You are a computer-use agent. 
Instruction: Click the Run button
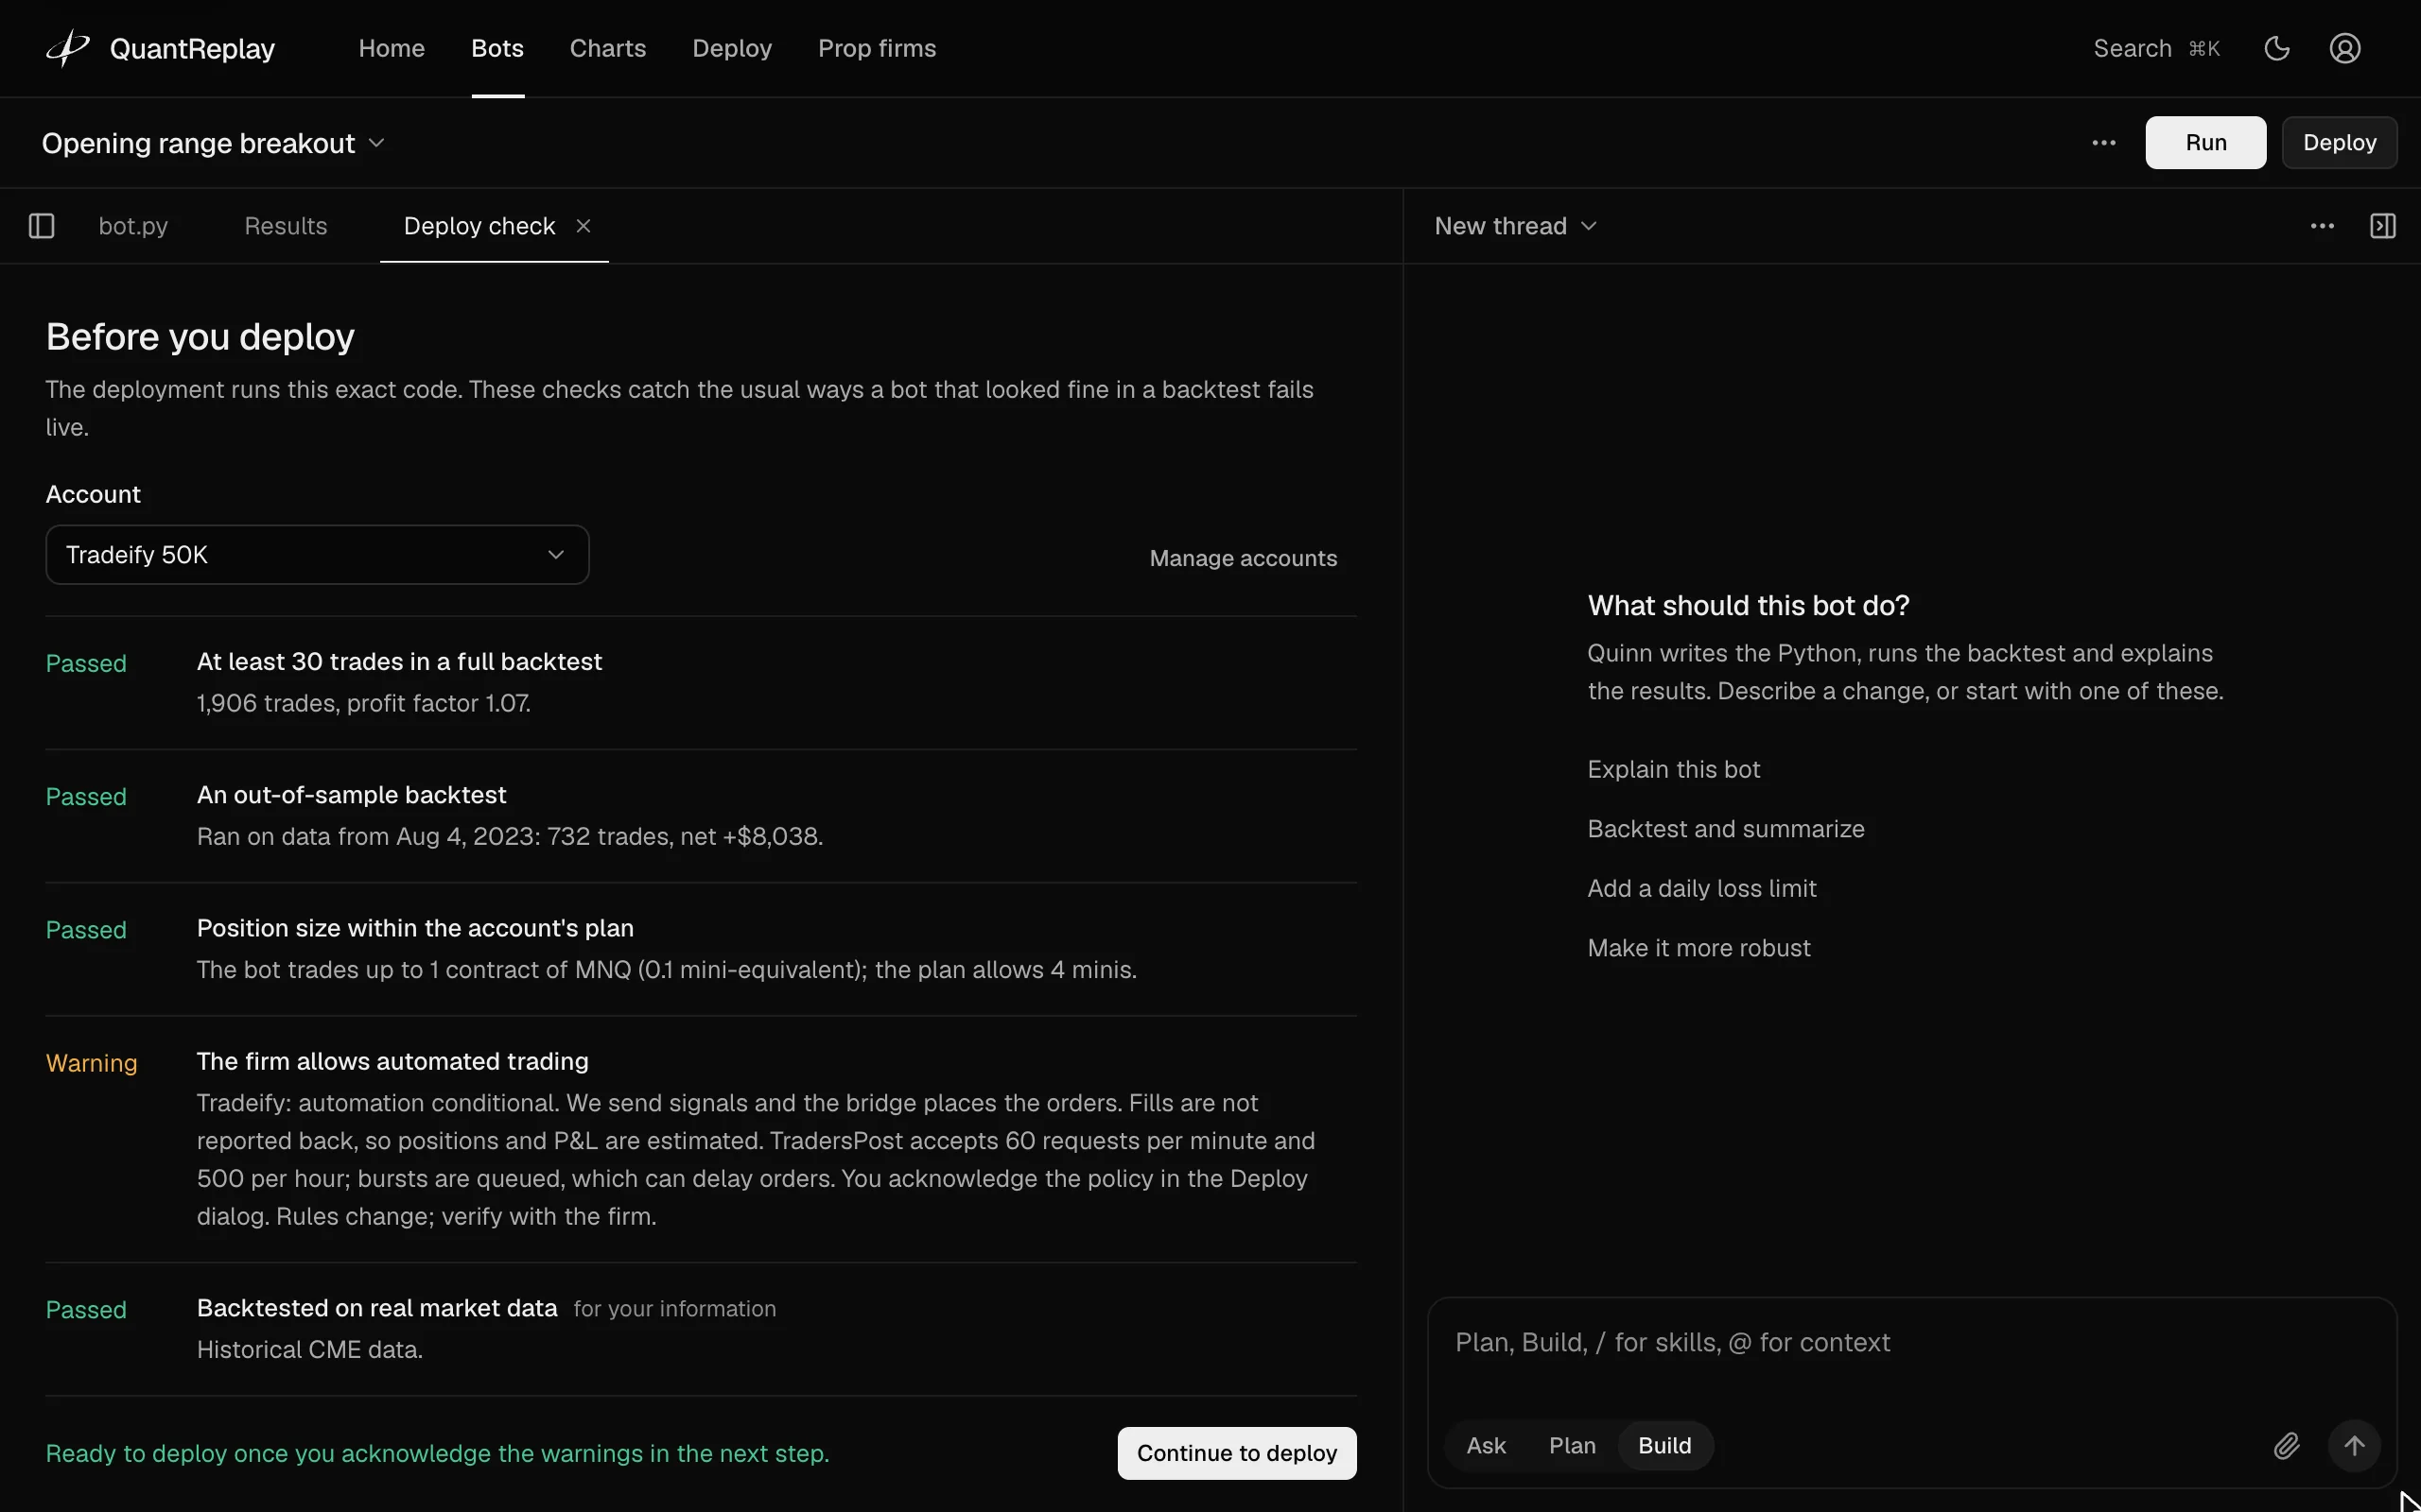pyautogui.click(x=2205, y=143)
